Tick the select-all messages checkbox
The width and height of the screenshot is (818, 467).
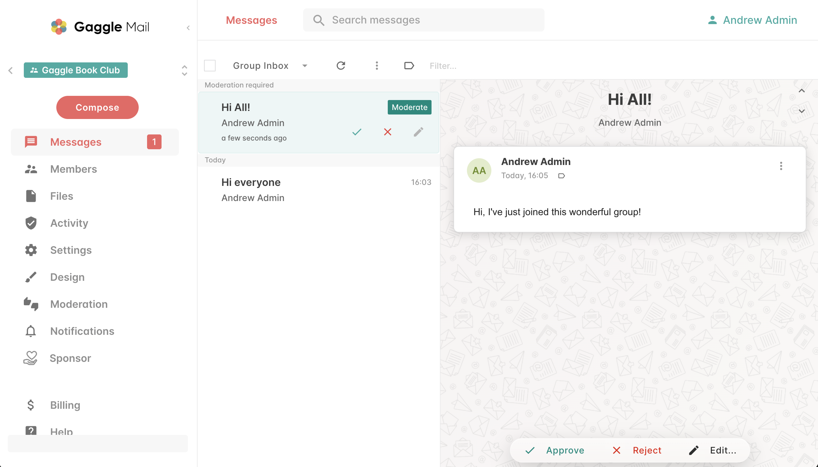coord(210,66)
